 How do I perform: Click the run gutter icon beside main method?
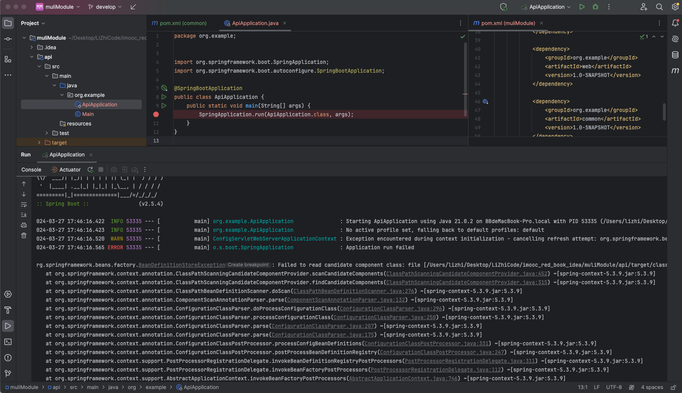[164, 106]
